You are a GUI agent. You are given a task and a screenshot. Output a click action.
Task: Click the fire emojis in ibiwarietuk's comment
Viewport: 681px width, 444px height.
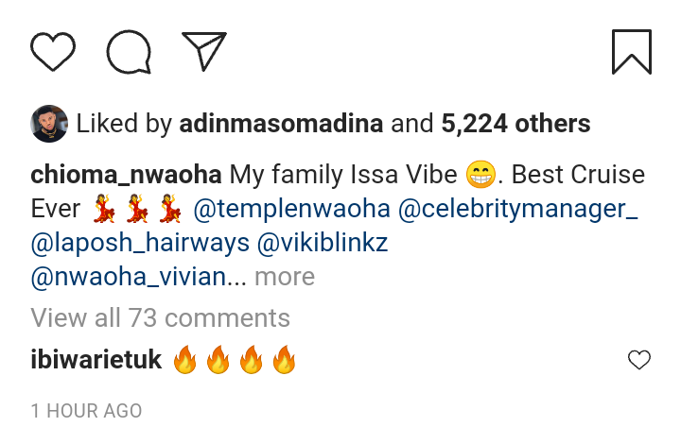[x=235, y=359]
